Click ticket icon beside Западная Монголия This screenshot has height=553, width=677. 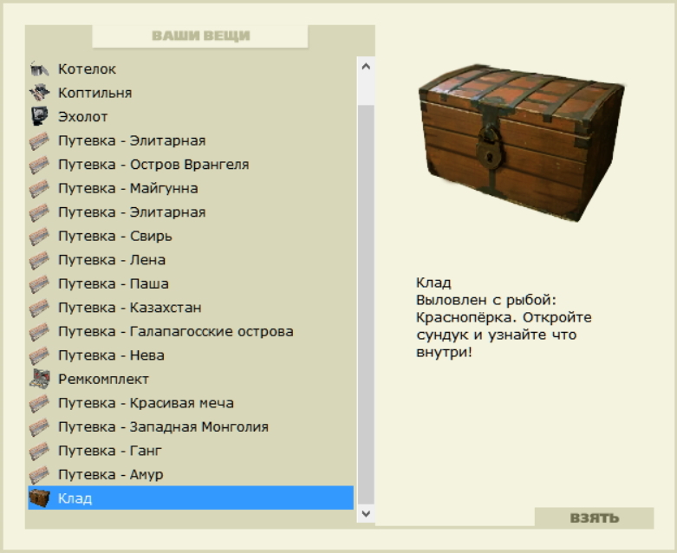[39, 427]
